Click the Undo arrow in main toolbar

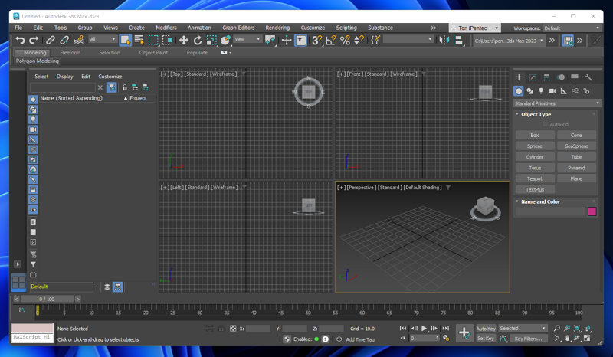pos(20,40)
